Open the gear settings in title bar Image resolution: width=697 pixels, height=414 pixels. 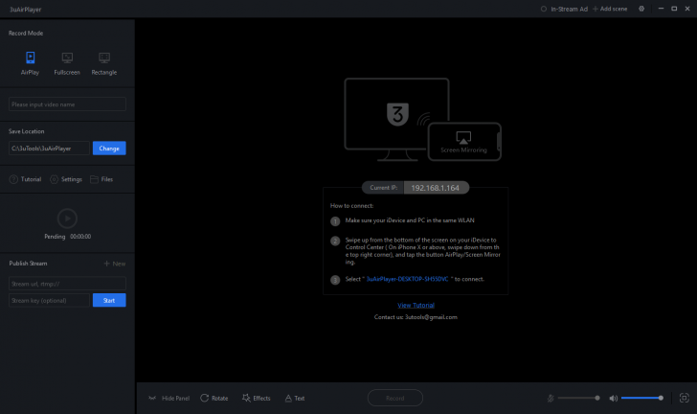tap(641, 9)
